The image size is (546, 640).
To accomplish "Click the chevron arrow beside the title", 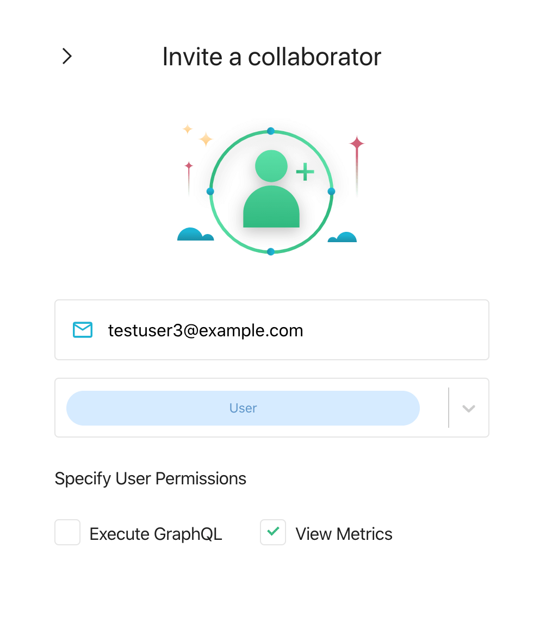I will (67, 56).
